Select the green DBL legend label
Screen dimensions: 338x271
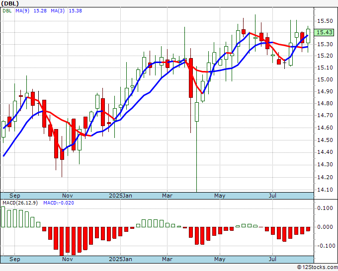pyautogui.click(x=7, y=11)
